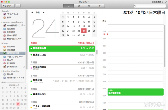Toggle the JP Holidays calendar checkbox

[4, 67]
